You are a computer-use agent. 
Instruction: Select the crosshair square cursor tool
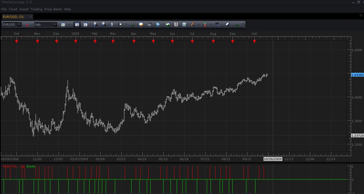pyautogui.click(x=120, y=24)
